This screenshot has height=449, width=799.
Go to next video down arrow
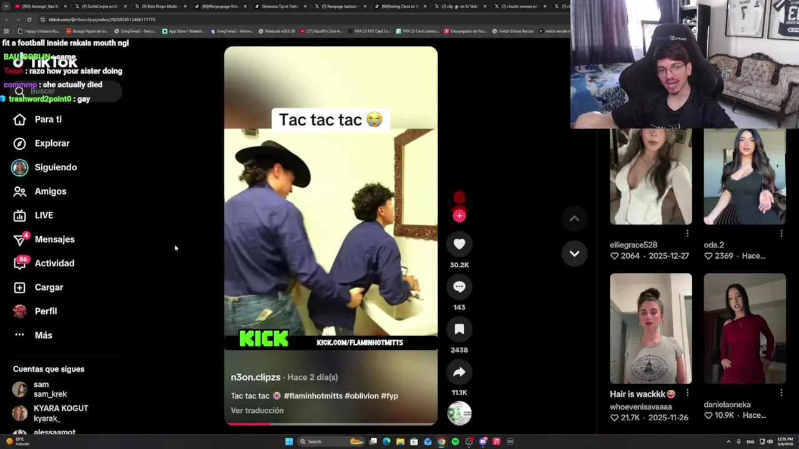coord(574,254)
